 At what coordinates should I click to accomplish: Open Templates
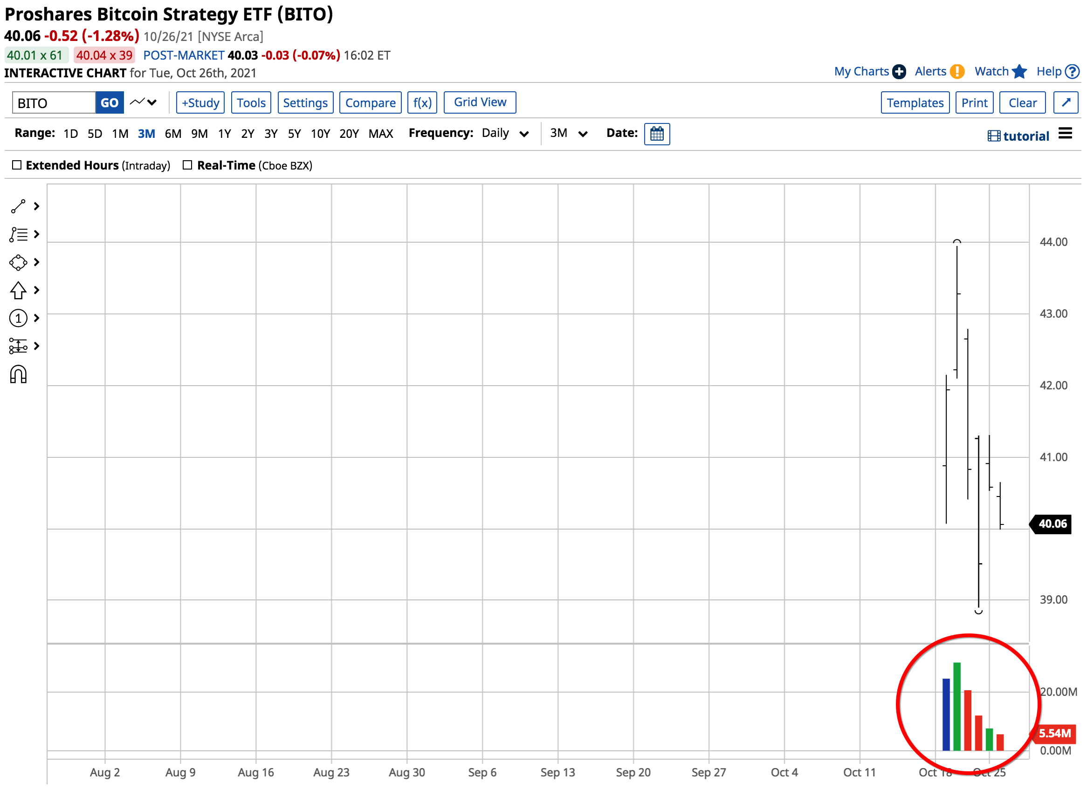915,103
